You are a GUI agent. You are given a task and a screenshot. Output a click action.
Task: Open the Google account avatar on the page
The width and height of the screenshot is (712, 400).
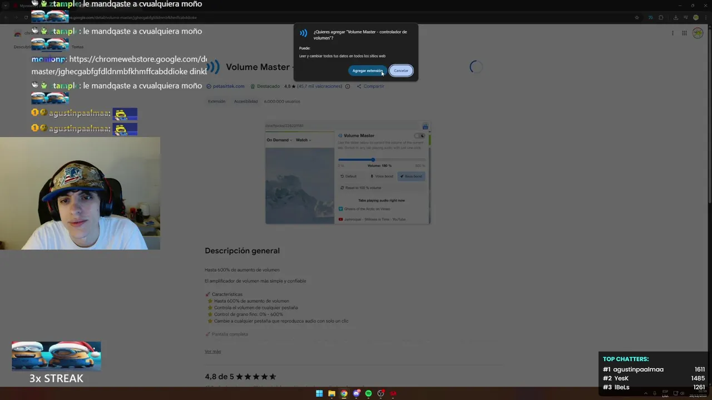pos(698,33)
